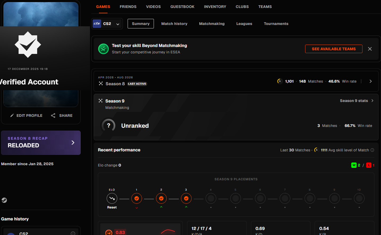Open the TEAMS tab
Image resolution: width=381 pixels, height=235 pixels.
265,7
